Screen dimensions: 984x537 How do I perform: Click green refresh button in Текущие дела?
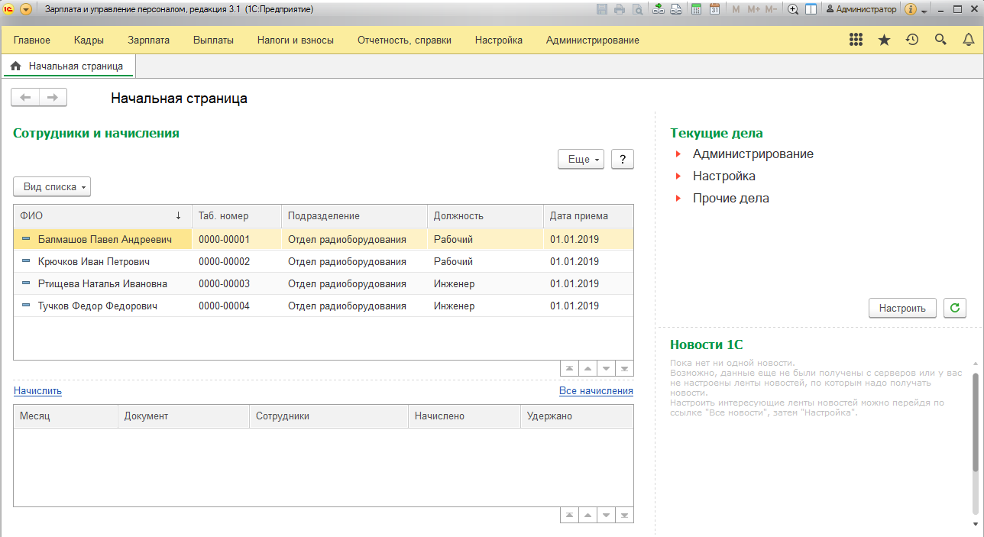(x=954, y=308)
